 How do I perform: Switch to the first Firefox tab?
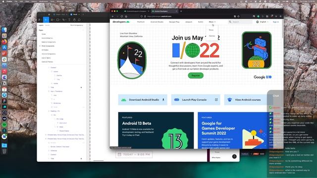(137, 11)
